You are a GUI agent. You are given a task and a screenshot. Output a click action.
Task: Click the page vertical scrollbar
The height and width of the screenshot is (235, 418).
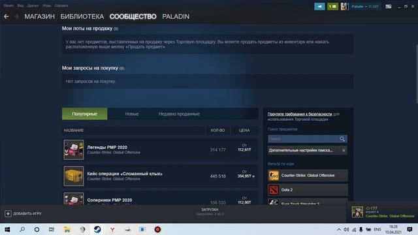click(x=416, y=74)
